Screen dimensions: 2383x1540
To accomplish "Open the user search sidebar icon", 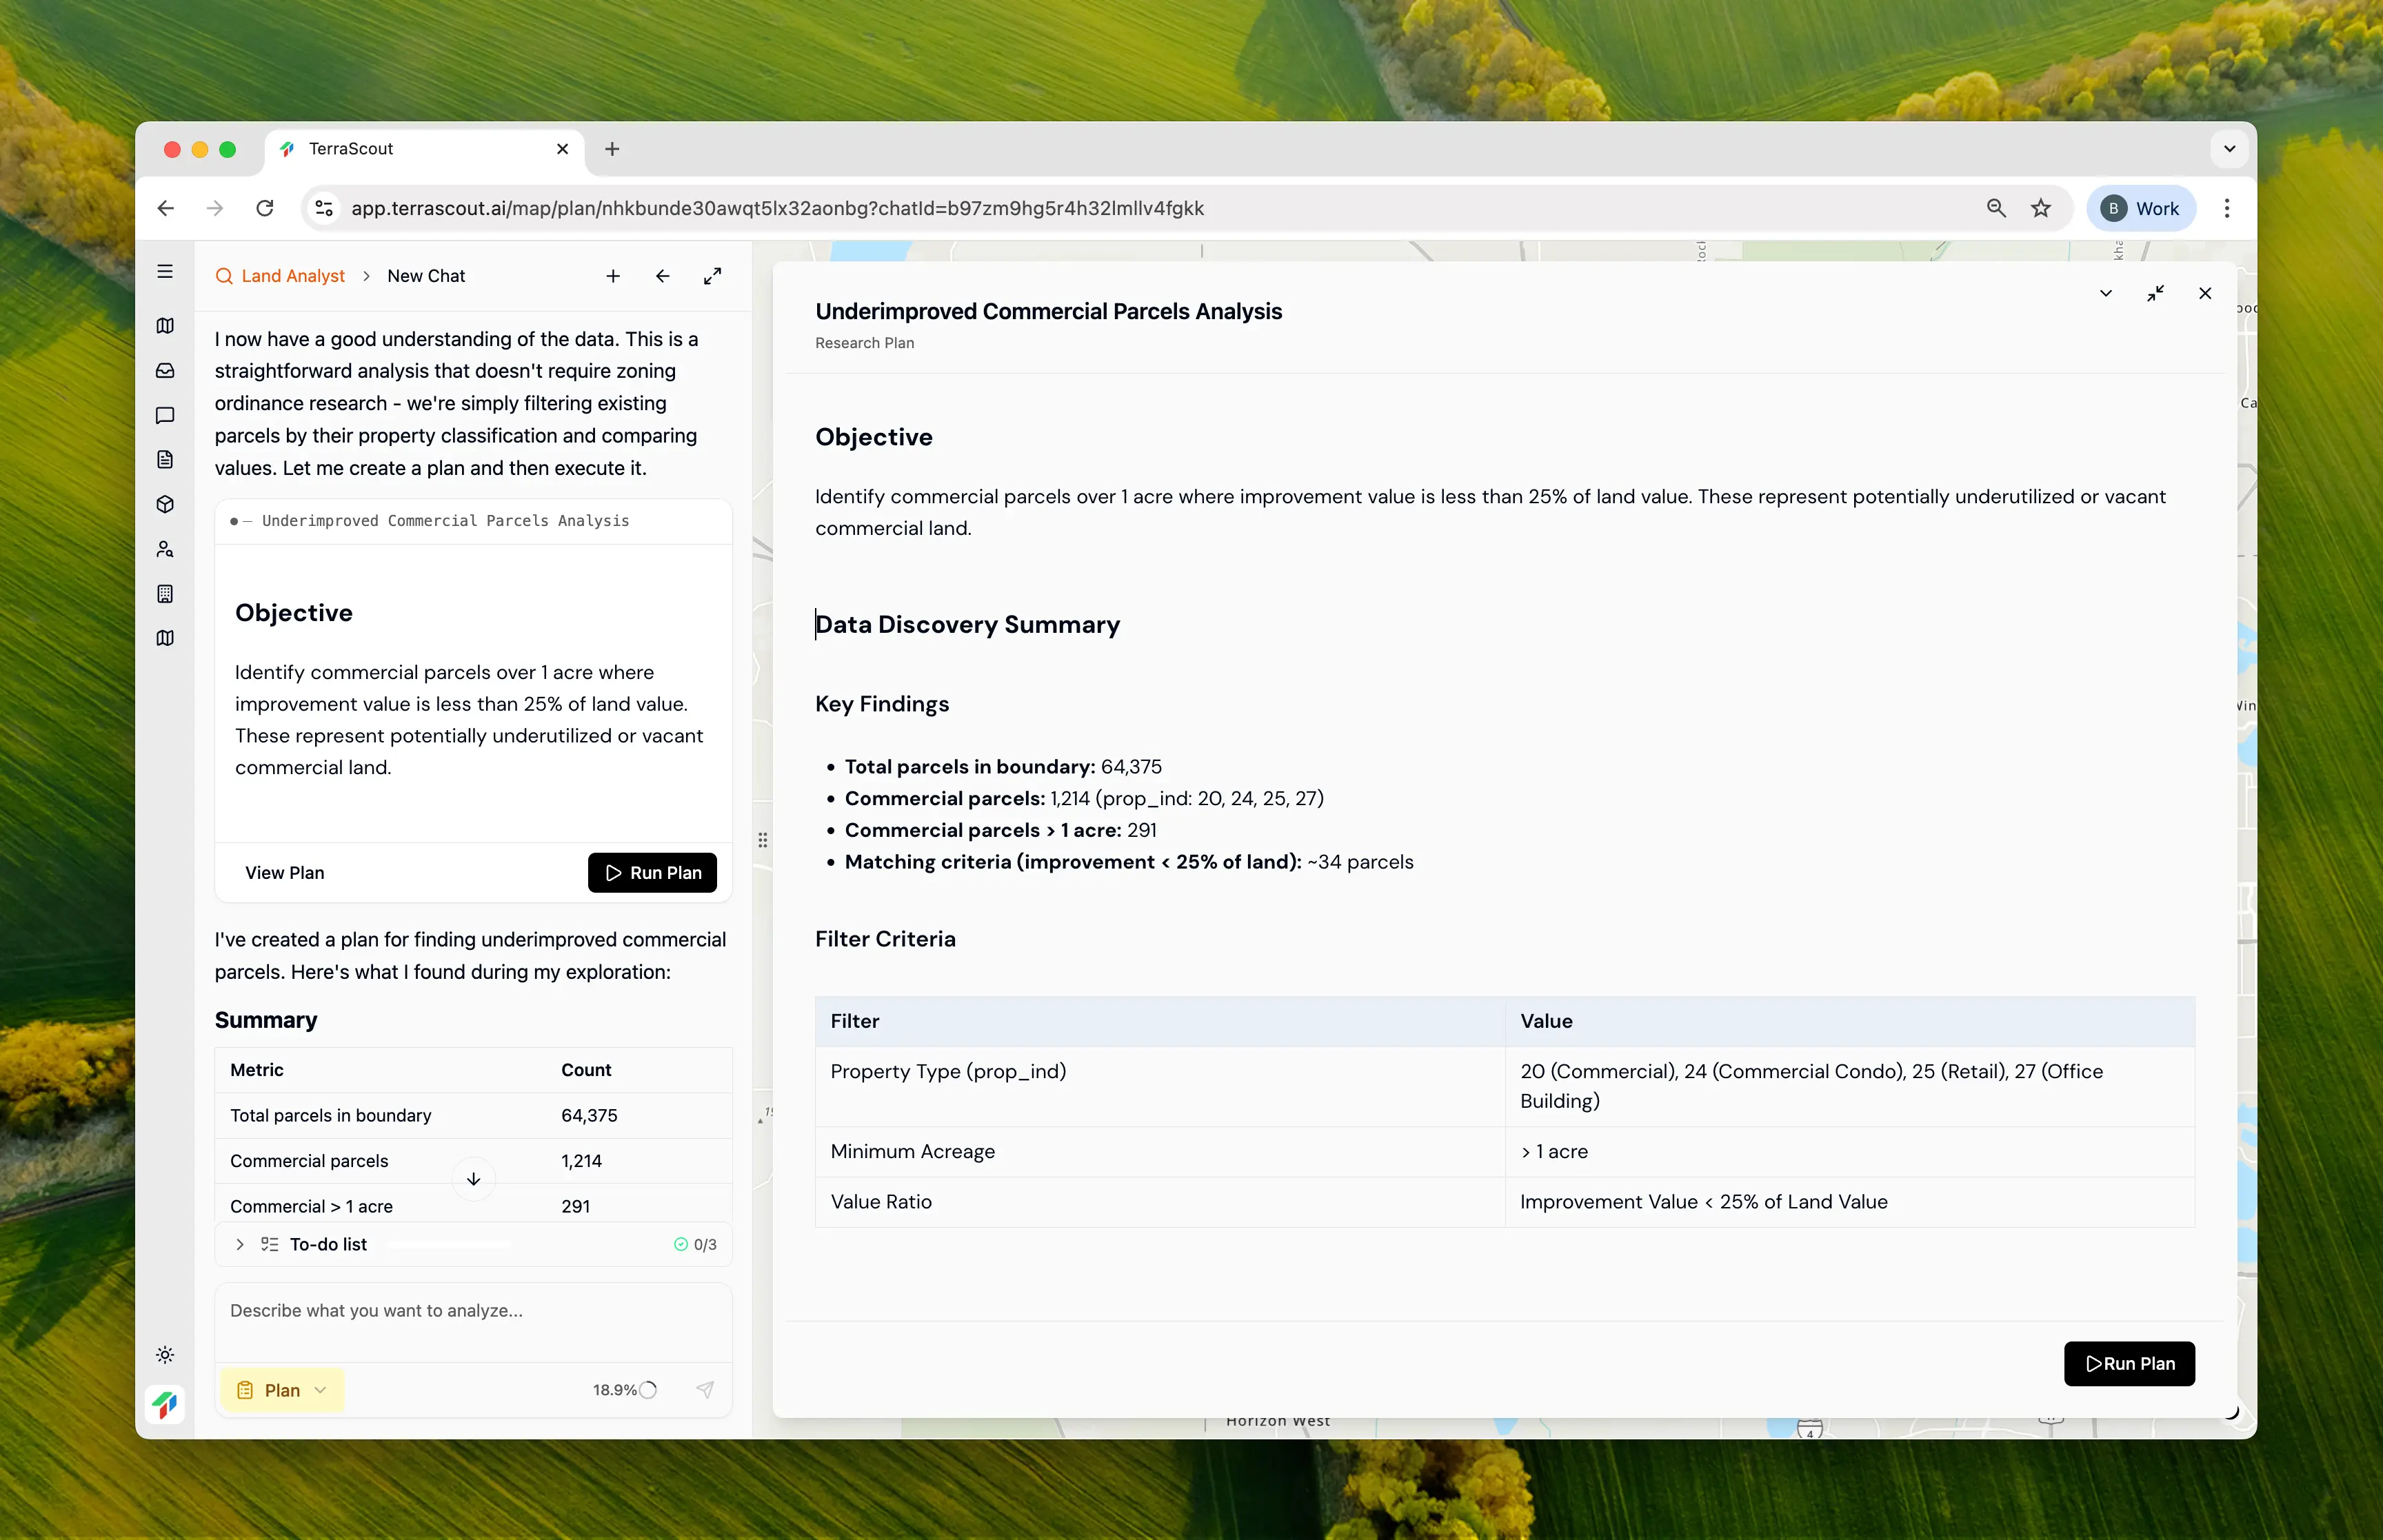I will pyautogui.click(x=165, y=549).
